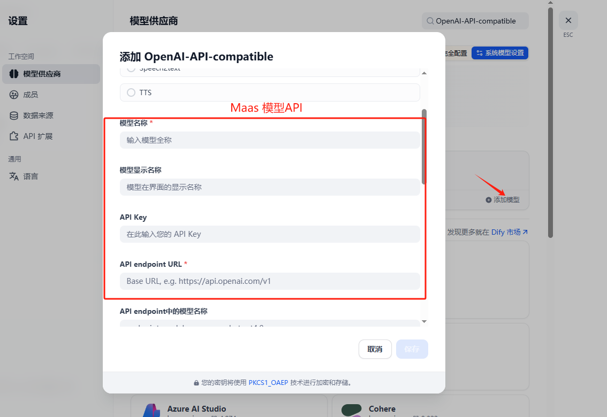
Task: Click the plus icon beside 添加模型
Action: [489, 200]
